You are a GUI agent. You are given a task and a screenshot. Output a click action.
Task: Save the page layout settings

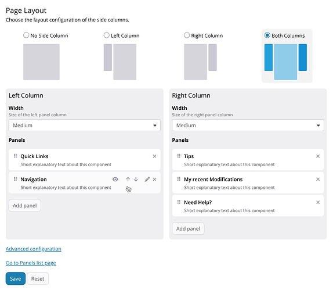pos(16,278)
